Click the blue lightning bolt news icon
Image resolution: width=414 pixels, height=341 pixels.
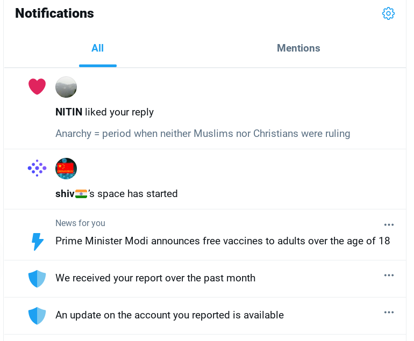click(37, 242)
